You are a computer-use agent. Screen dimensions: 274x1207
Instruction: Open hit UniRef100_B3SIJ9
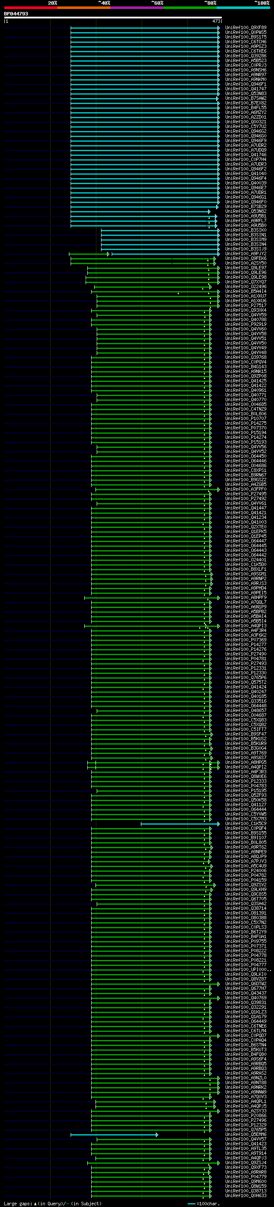click(x=246, y=249)
